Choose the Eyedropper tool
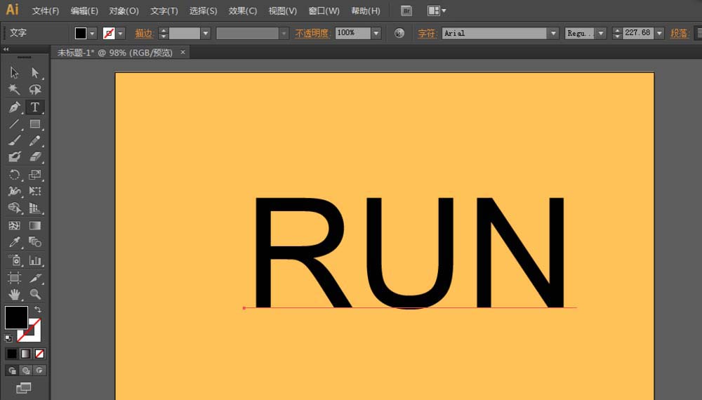This screenshot has width=702, height=400. point(14,242)
